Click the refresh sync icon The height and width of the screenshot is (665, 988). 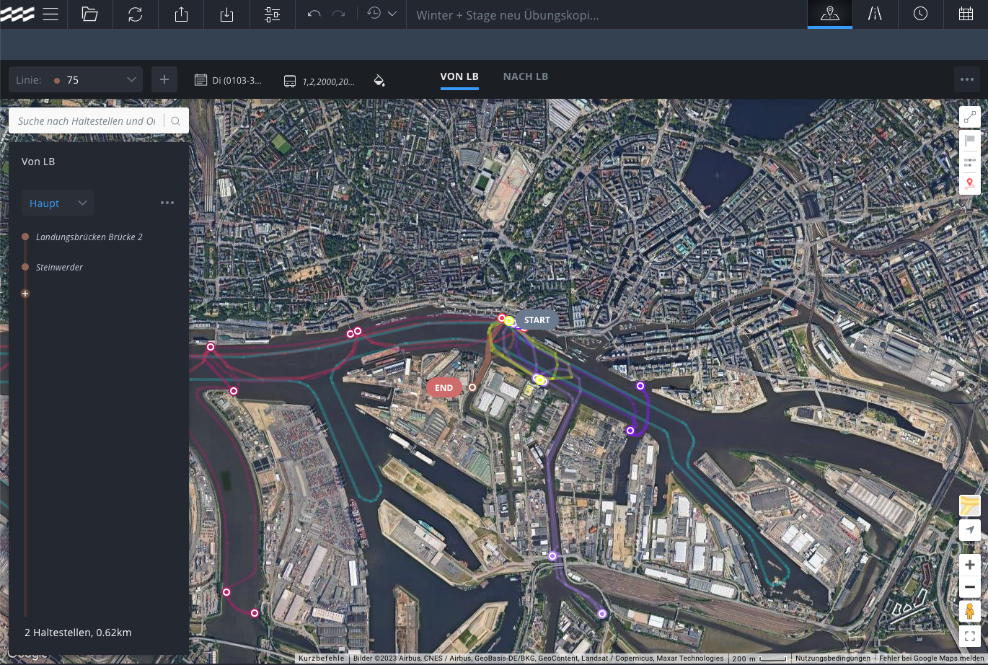pos(136,14)
